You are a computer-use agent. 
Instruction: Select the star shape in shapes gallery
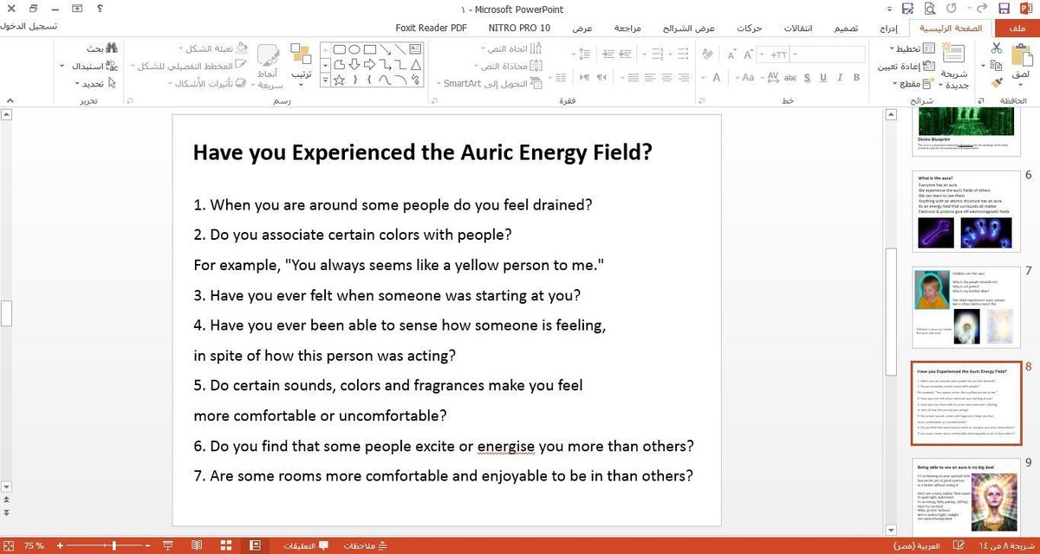pos(339,80)
